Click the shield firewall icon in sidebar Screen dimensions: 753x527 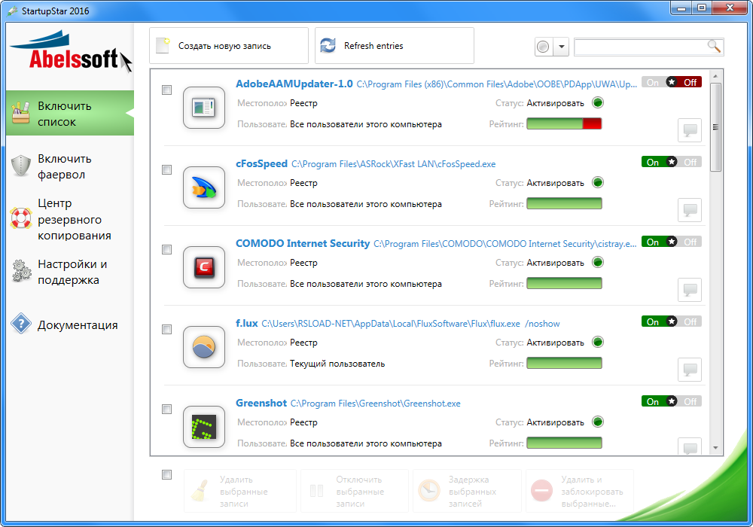21,166
